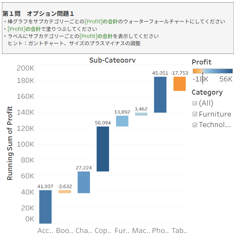
Task: Toggle the Furniture category checkbox
Action: [x=195, y=114]
